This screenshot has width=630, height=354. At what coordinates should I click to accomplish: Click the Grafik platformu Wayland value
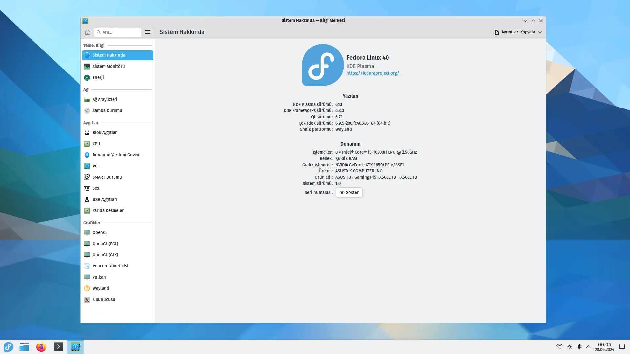[344, 129]
